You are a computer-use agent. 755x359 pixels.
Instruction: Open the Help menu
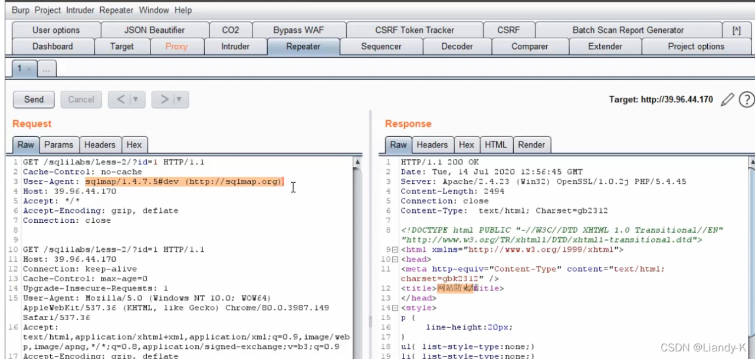pyautogui.click(x=183, y=10)
